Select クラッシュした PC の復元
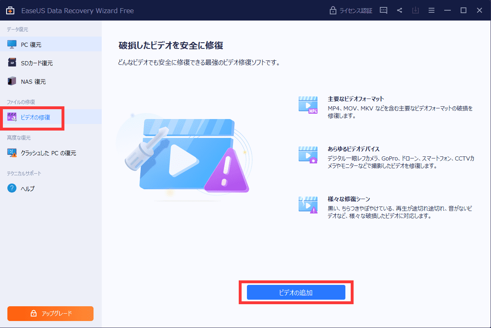The width and height of the screenshot is (491, 328). (x=51, y=153)
